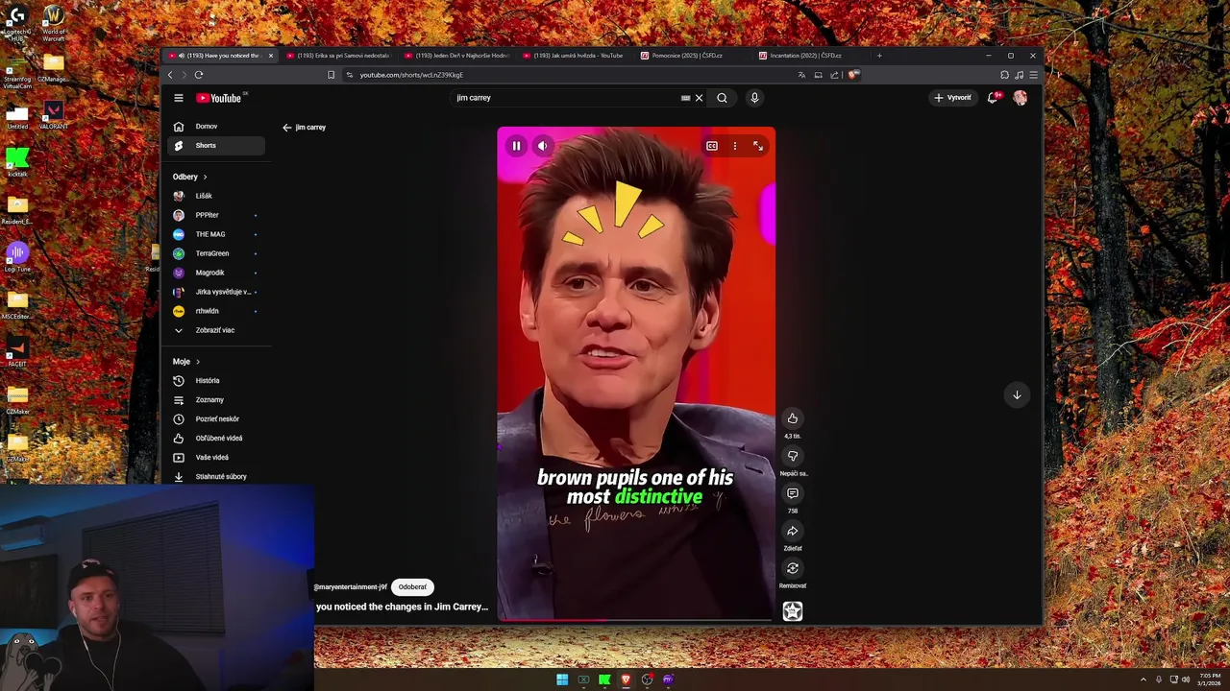Start voice search with microphone
This screenshot has height=691, width=1230.
[x=754, y=98]
